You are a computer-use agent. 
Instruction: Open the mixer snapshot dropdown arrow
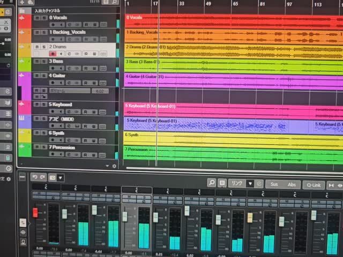click(x=61, y=178)
